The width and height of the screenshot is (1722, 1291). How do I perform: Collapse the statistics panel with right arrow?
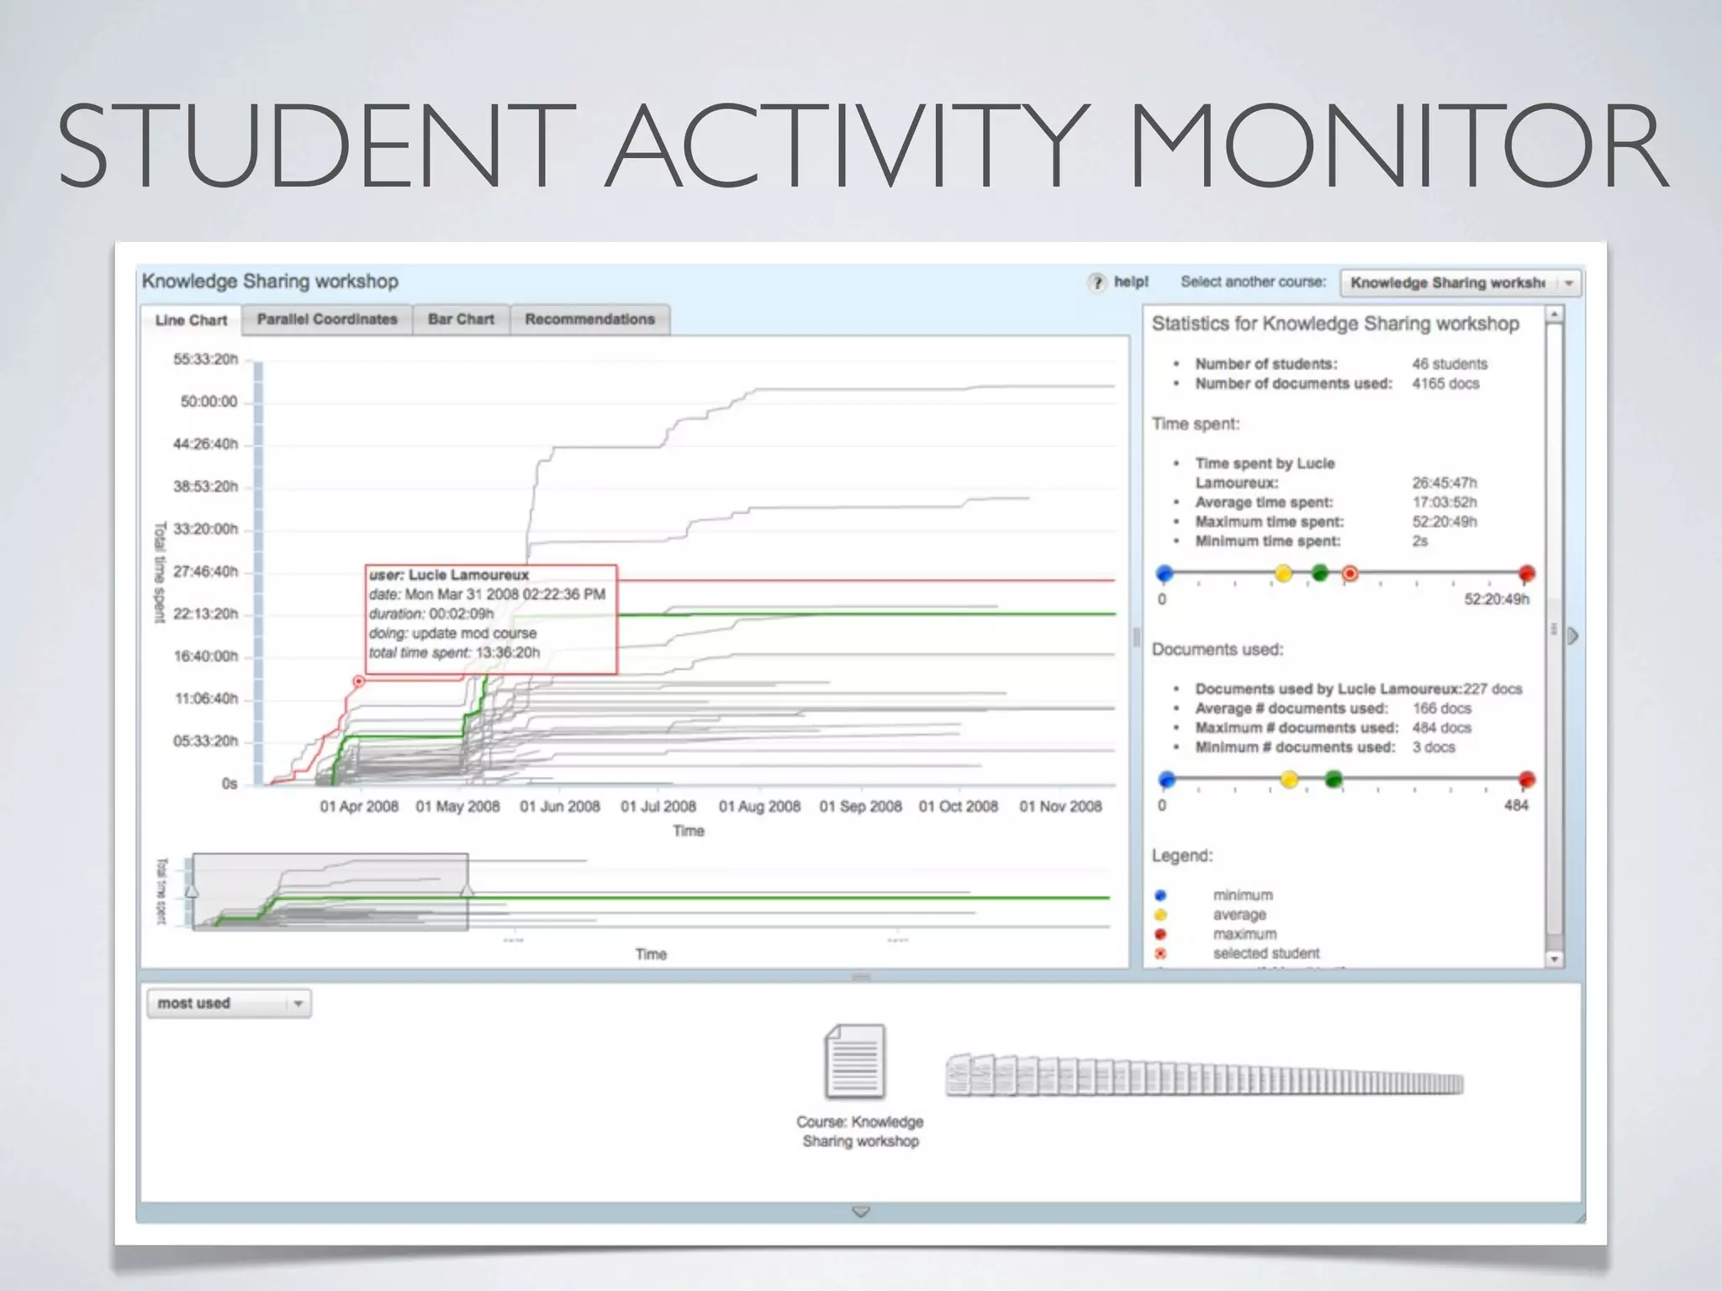tap(1573, 636)
